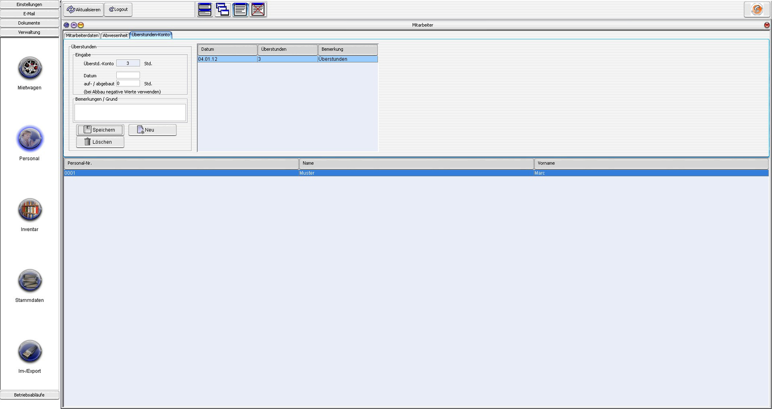
Task: Close all windows using the red-cross icon
Action: tap(258, 9)
